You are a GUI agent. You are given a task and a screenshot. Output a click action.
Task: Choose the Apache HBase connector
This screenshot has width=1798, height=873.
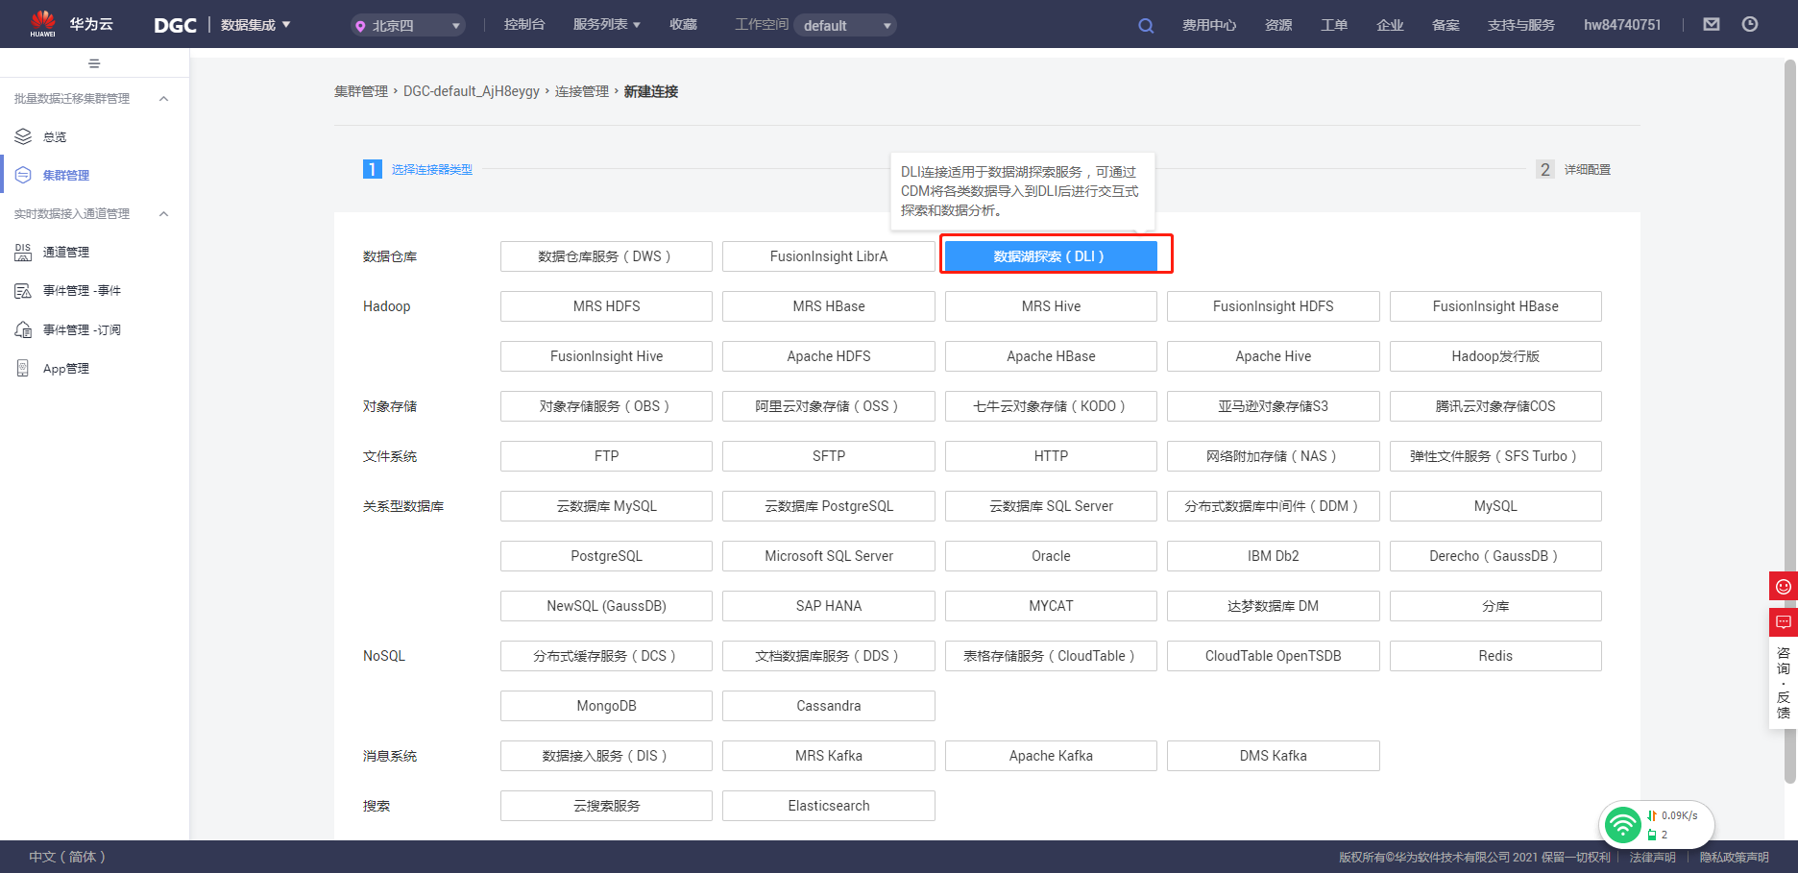click(x=1051, y=356)
